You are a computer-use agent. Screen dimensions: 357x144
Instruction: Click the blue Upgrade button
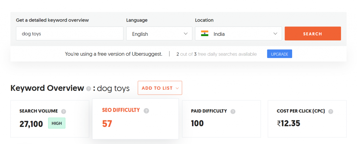click(280, 54)
